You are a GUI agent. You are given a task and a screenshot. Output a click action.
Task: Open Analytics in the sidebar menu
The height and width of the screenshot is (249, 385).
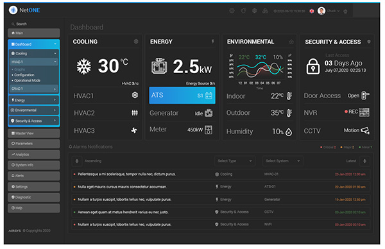tap(34, 155)
